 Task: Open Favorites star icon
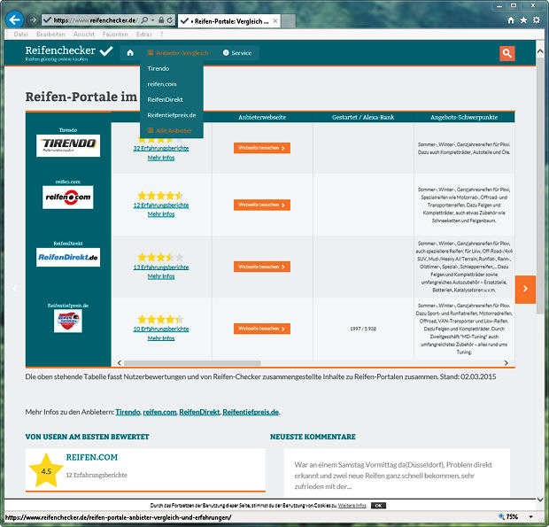(x=523, y=20)
